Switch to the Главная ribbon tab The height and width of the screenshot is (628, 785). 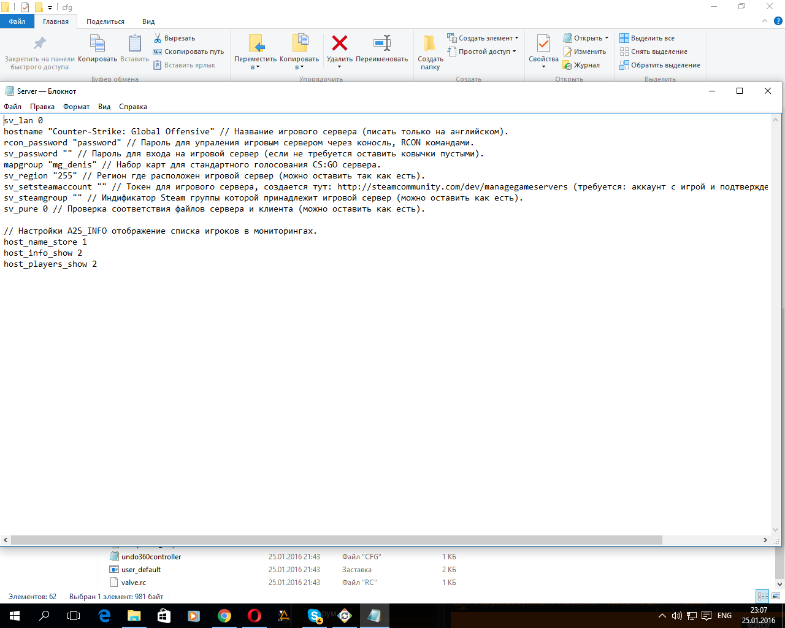tap(56, 21)
